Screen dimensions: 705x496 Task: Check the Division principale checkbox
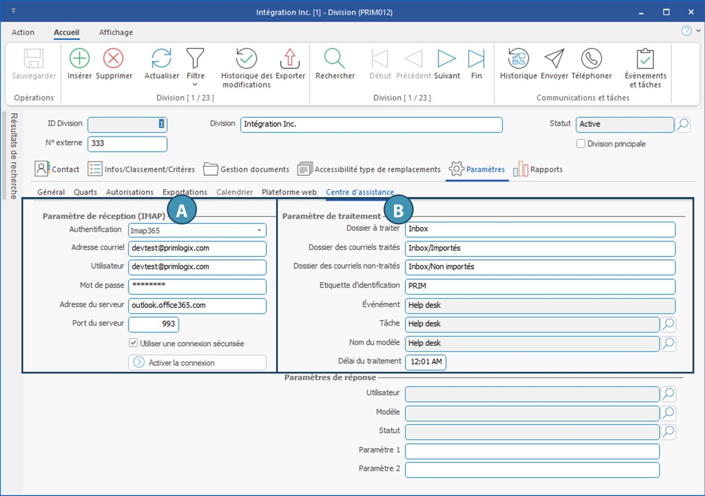click(581, 143)
